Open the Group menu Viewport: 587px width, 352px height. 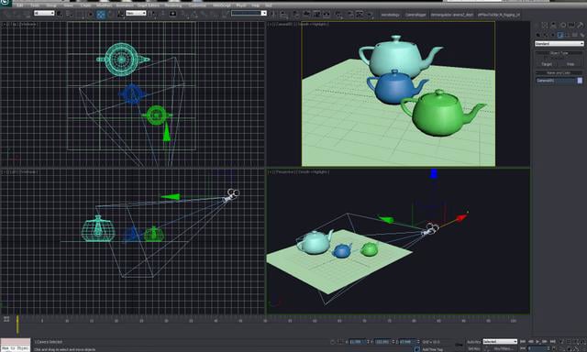pyautogui.click(x=51, y=5)
